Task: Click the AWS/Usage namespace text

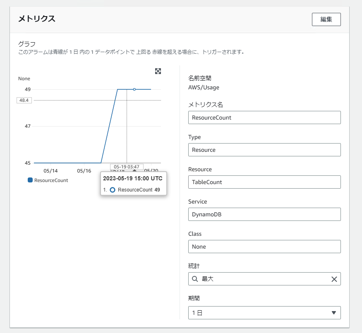Action: point(204,87)
